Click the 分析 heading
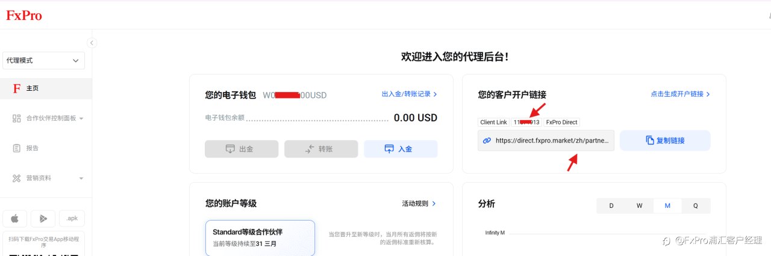 point(486,204)
